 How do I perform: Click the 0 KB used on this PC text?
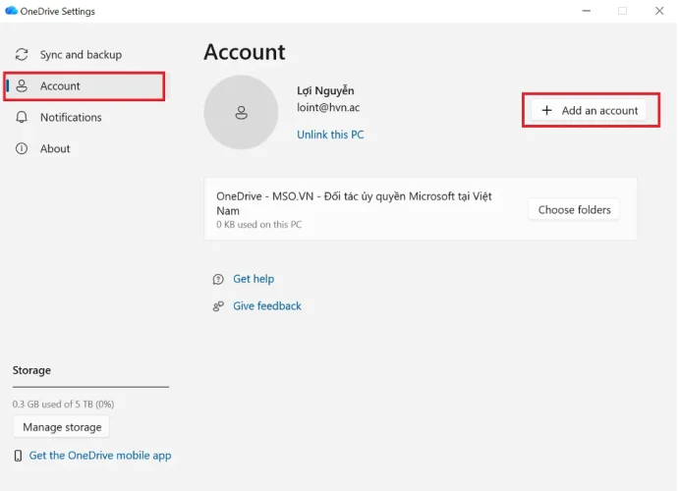259,224
